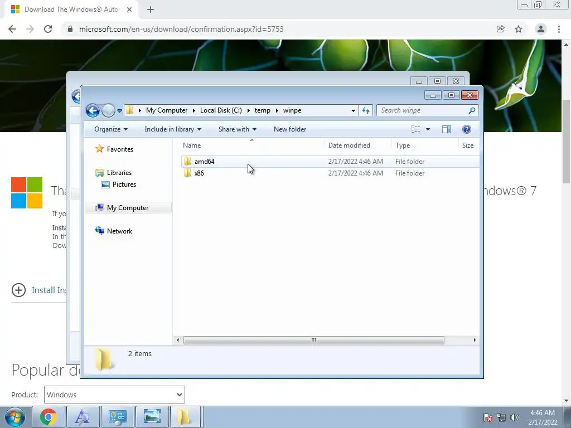
Task: Click Chrome share page icon
Action: coord(501,29)
